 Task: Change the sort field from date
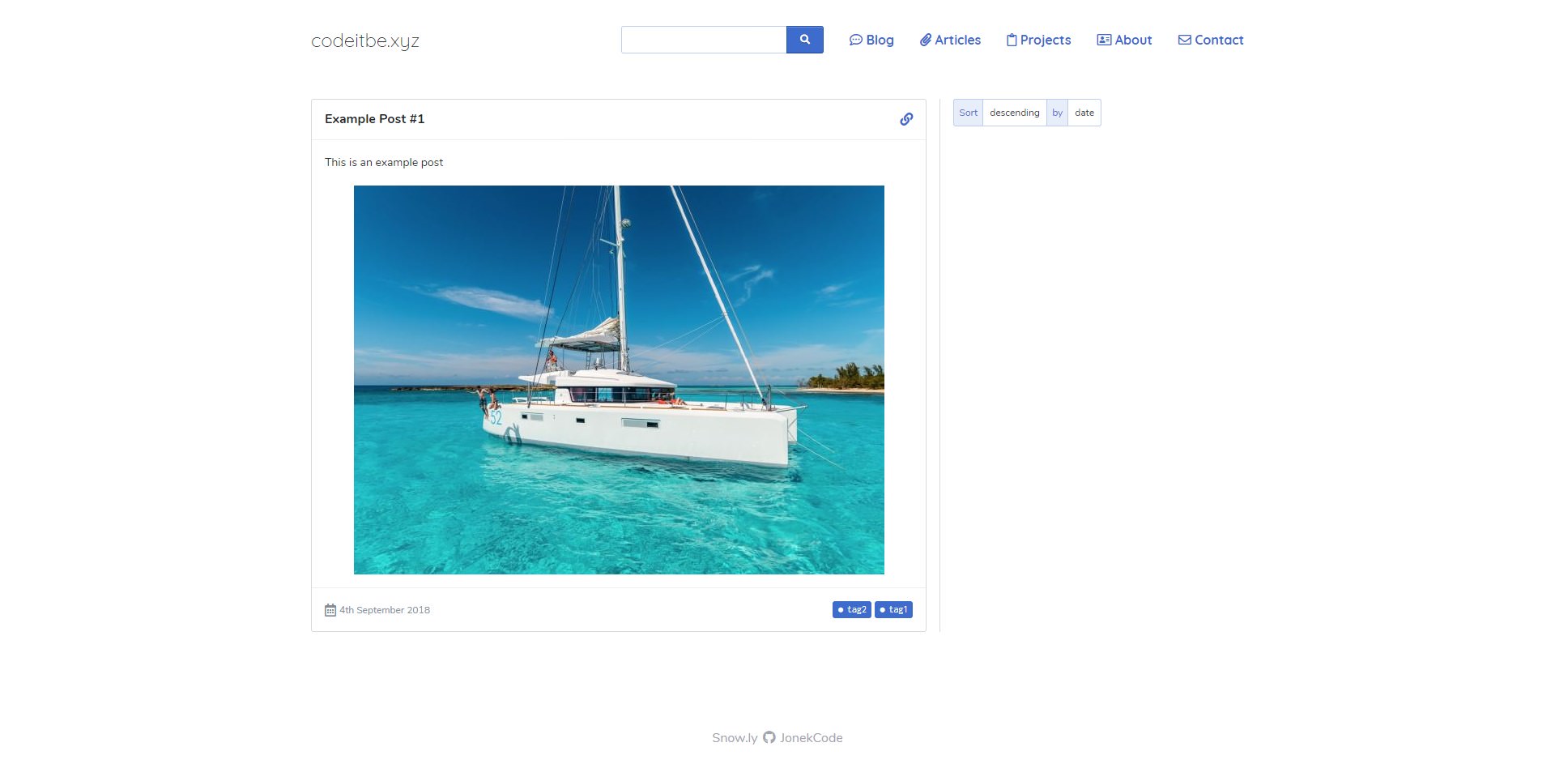[x=1084, y=113]
